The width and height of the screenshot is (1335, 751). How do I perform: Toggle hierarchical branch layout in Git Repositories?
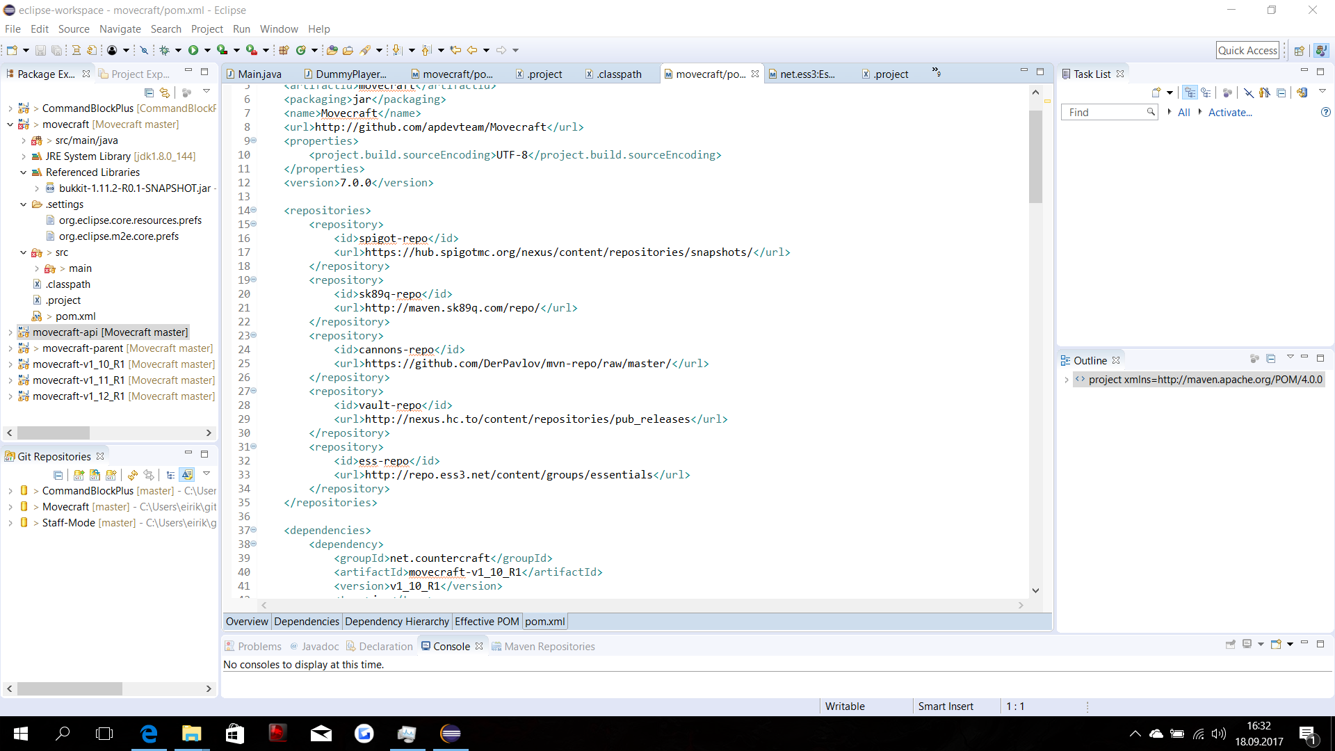[170, 475]
